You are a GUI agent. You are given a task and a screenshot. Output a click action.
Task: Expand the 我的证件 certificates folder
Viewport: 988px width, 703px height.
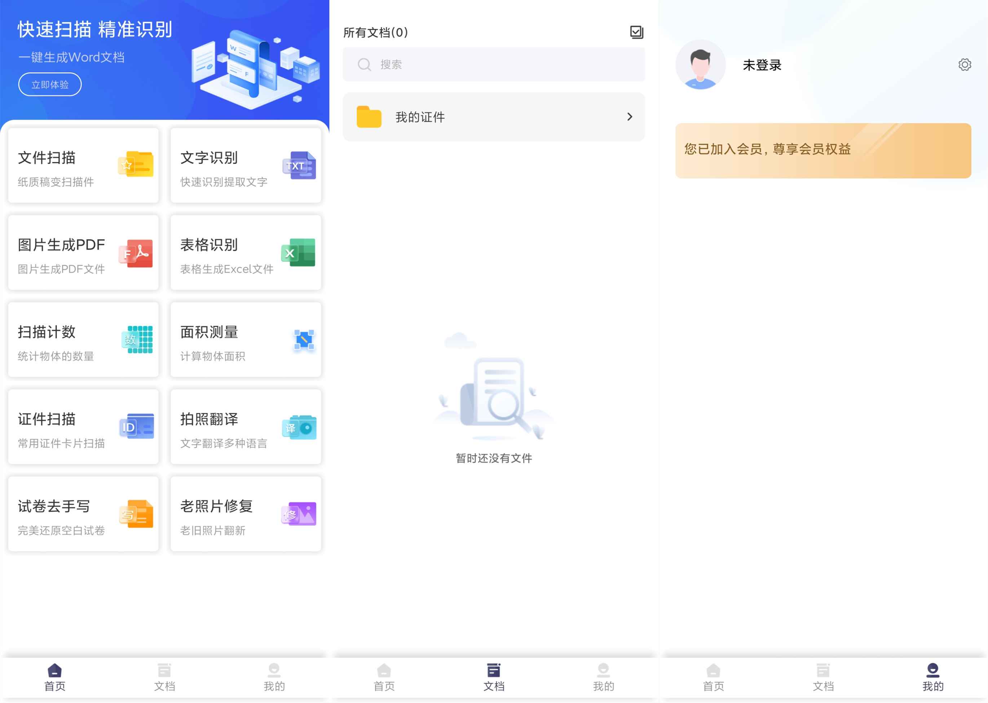click(x=493, y=117)
